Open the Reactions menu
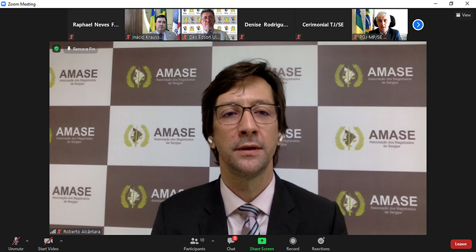The width and height of the screenshot is (476, 252). (x=321, y=241)
